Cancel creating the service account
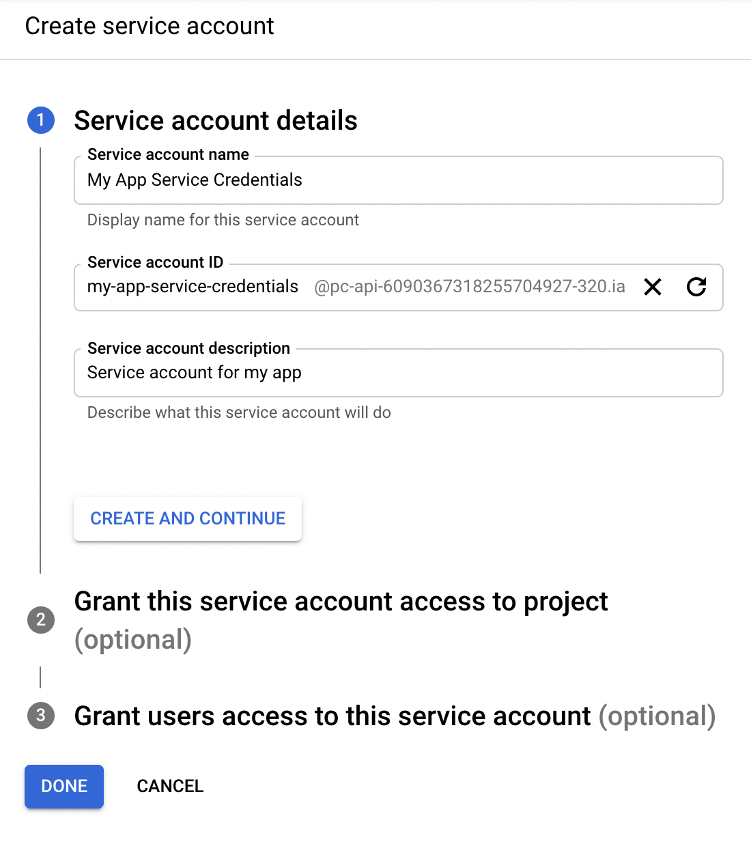Screen dimensions: 751x844 170,786
